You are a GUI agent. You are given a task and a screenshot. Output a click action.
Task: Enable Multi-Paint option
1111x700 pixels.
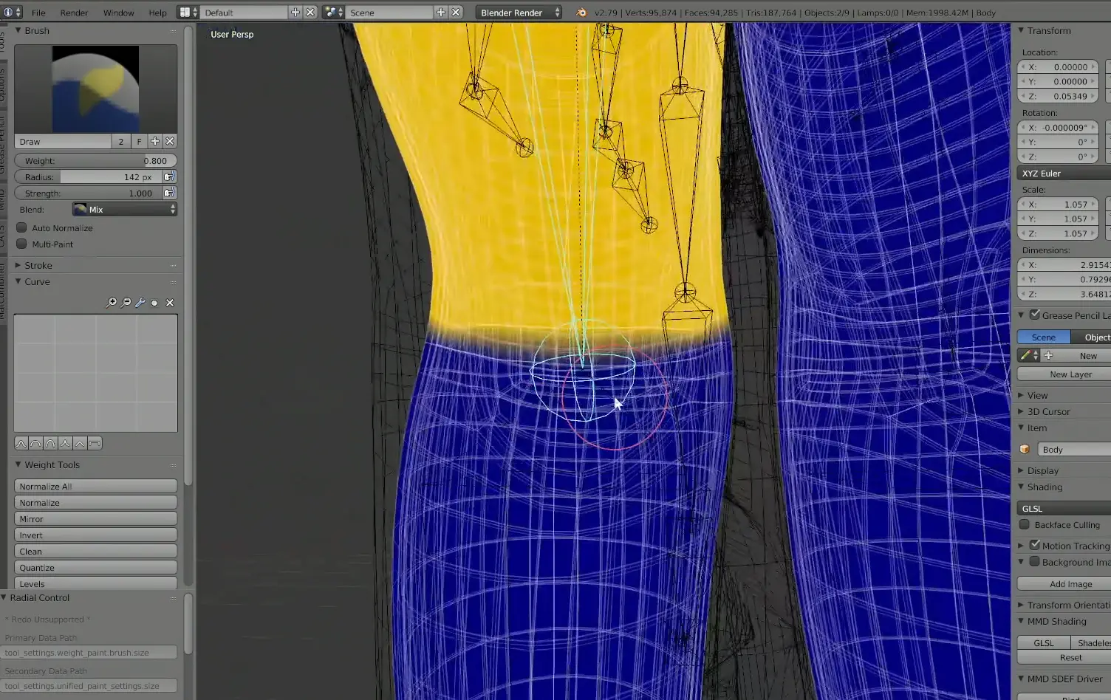pos(22,244)
